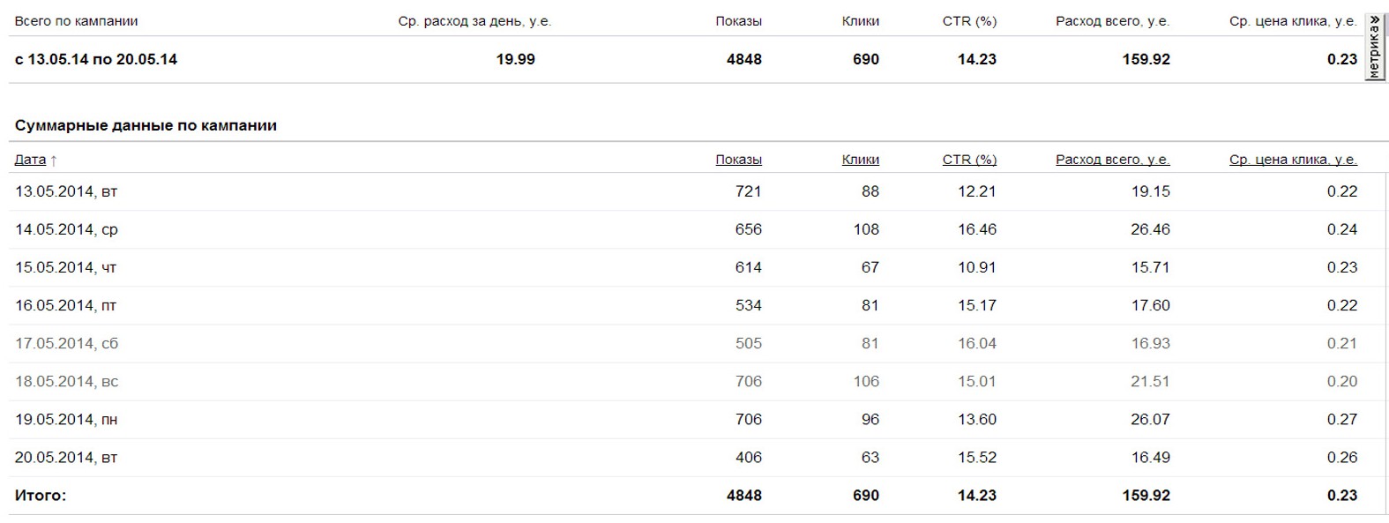Click the sort arrow beside Дата

click(x=54, y=161)
